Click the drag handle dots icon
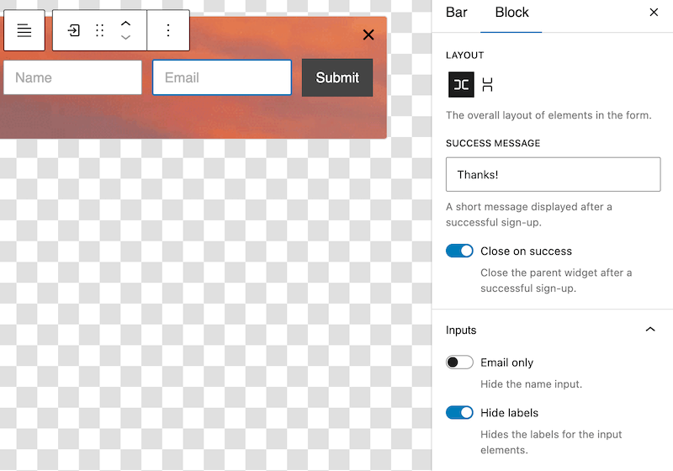This screenshot has width=673, height=471. click(99, 30)
